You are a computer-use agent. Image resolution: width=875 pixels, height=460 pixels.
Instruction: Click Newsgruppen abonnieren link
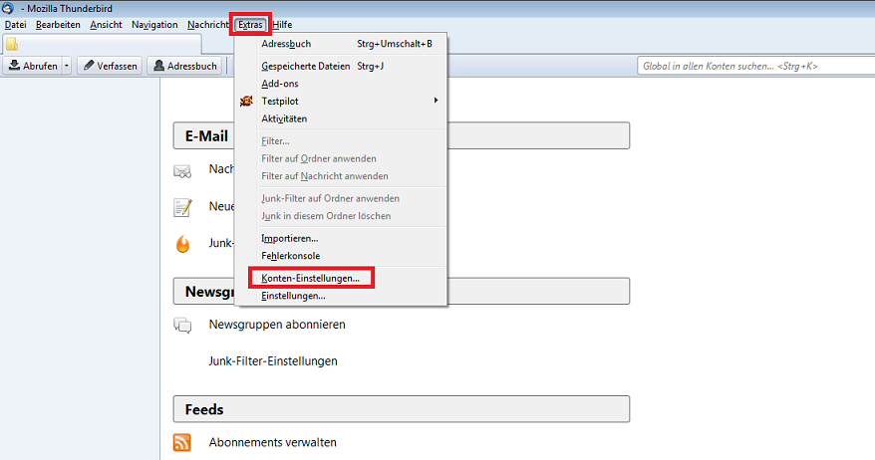point(277,325)
